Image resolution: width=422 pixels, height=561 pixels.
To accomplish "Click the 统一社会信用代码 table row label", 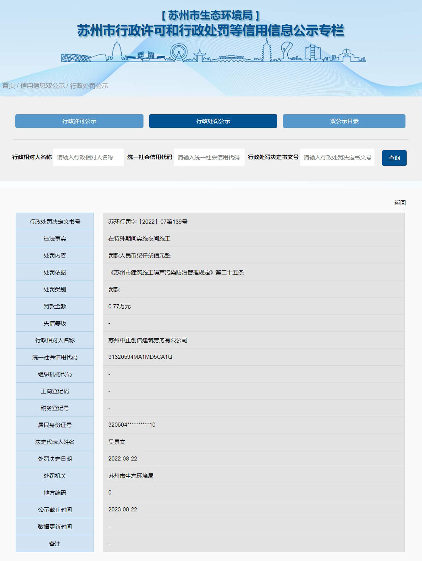I will (x=55, y=357).
